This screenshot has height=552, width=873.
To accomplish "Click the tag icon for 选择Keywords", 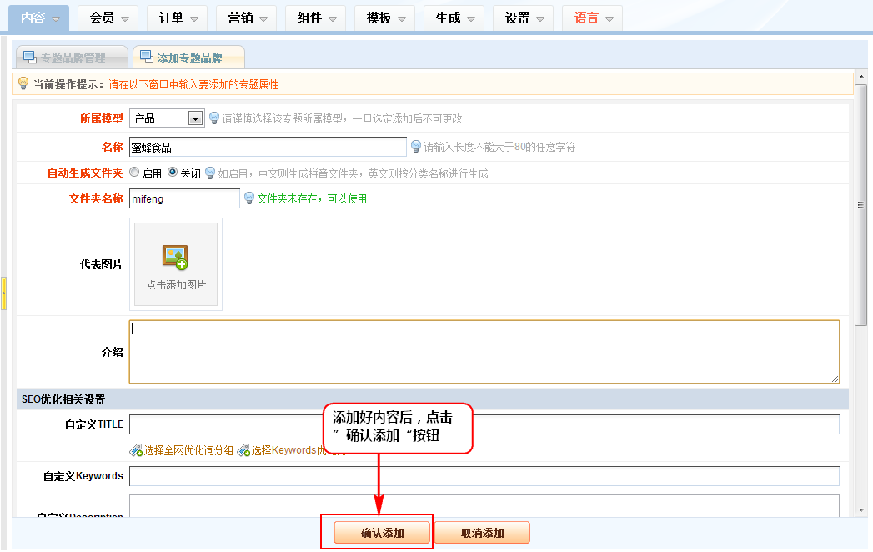I will click(x=243, y=450).
